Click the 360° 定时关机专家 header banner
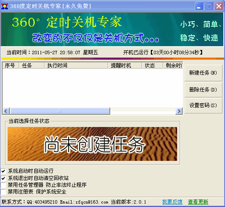The width and height of the screenshot is (225, 207). [112, 29]
